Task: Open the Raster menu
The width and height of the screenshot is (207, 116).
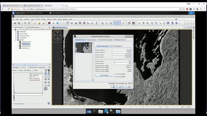Action: (44, 19)
